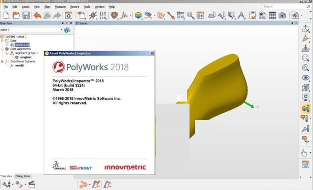
Task: Click the drafting compass icon
Action: pyautogui.click(x=242, y=15)
